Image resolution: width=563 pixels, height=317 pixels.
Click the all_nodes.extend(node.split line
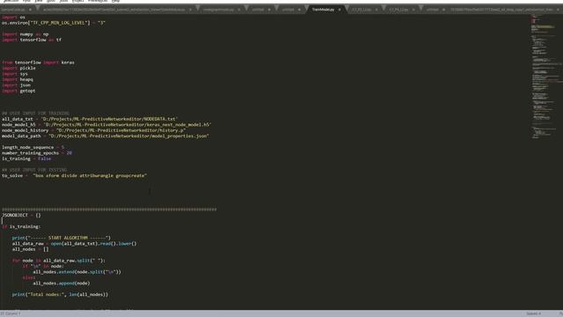[77, 272]
